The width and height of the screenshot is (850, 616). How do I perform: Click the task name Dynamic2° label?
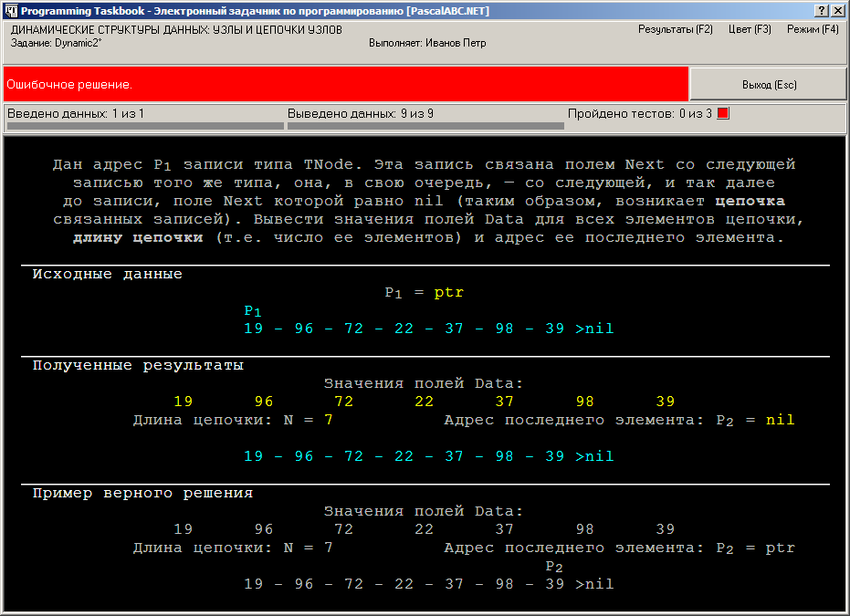tap(56, 43)
